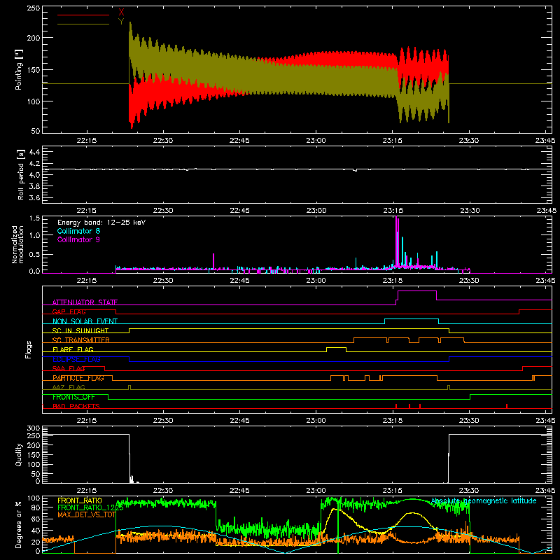Screen dimensions: 560x560
Task: Click the 23:15 time label under modulation plot
Action: coord(393,281)
